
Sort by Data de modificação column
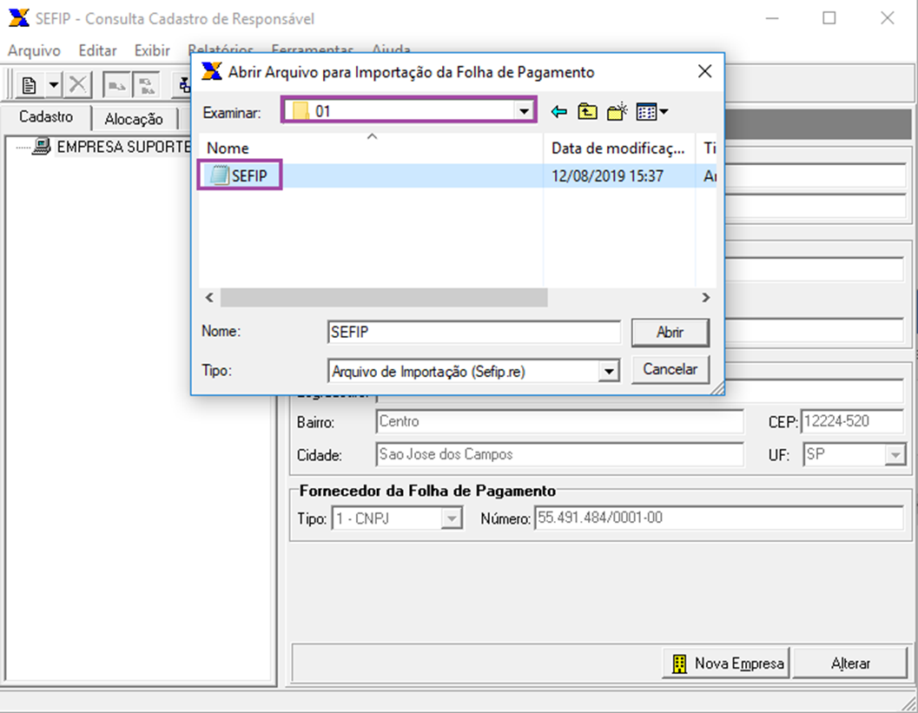(619, 149)
